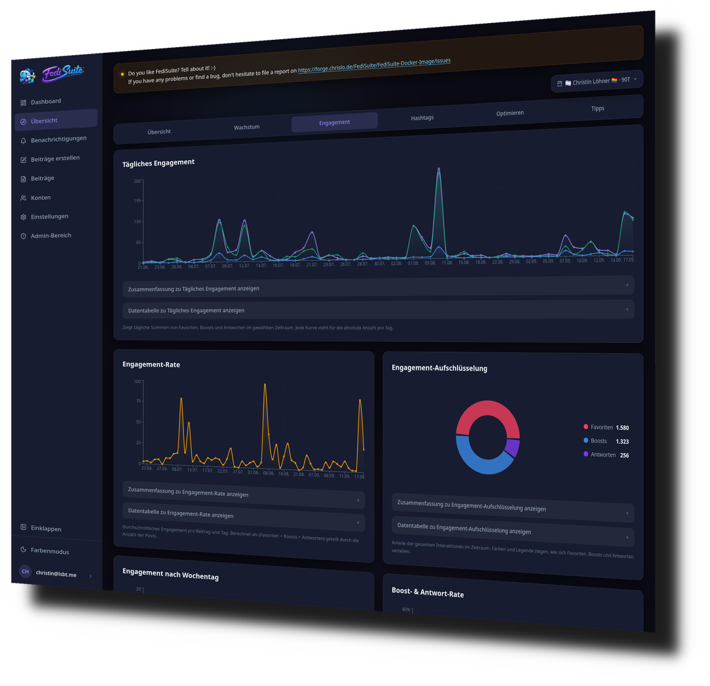The height and width of the screenshot is (686, 710).
Task: Open the Optimieren tab
Action: (510, 113)
